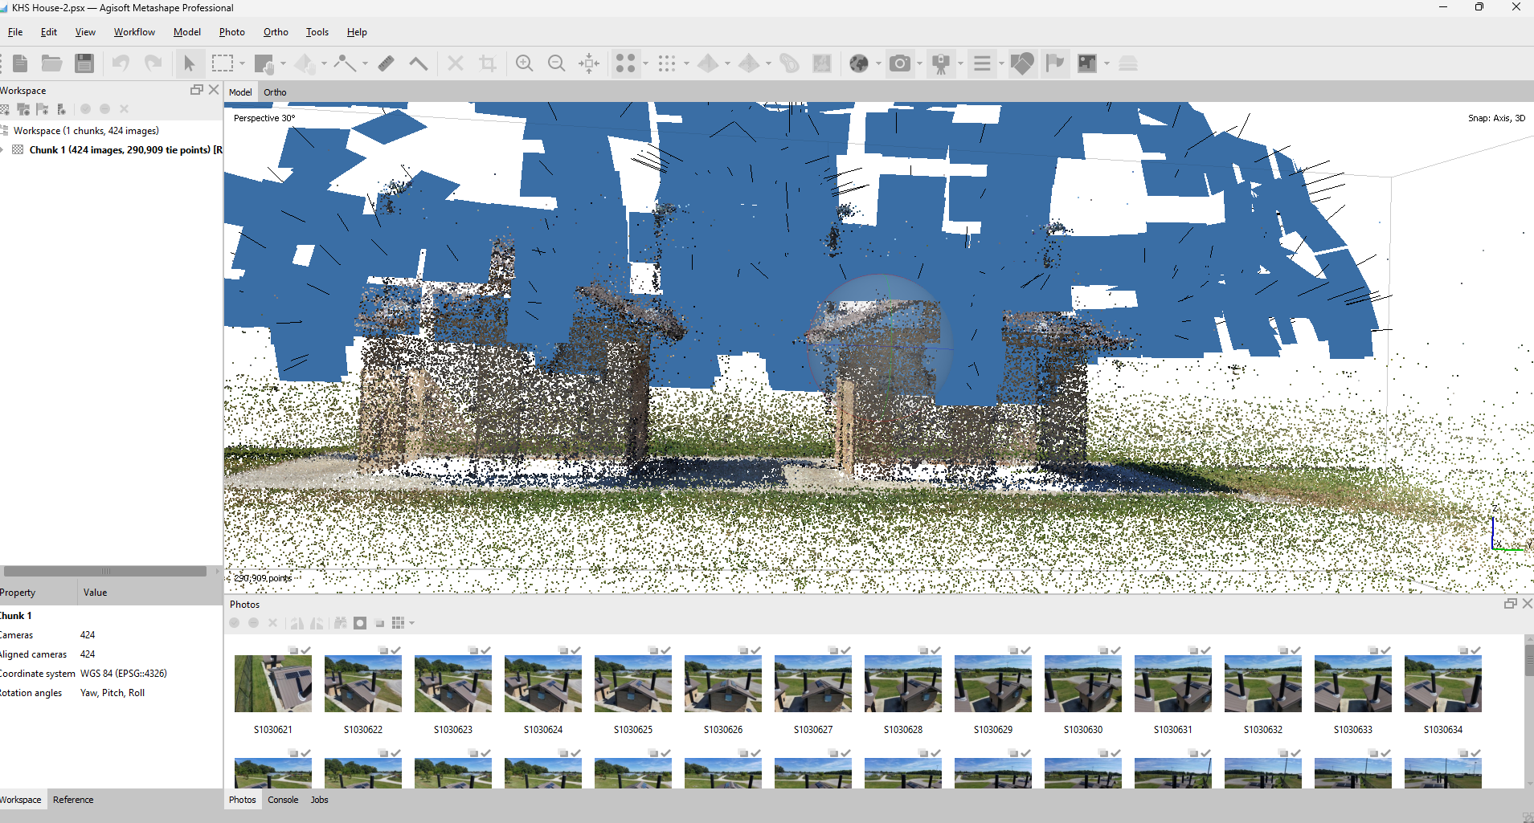The height and width of the screenshot is (823, 1534).
Task: Click the Add Photos icon in Workspace
Action: [x=23, y=109]
